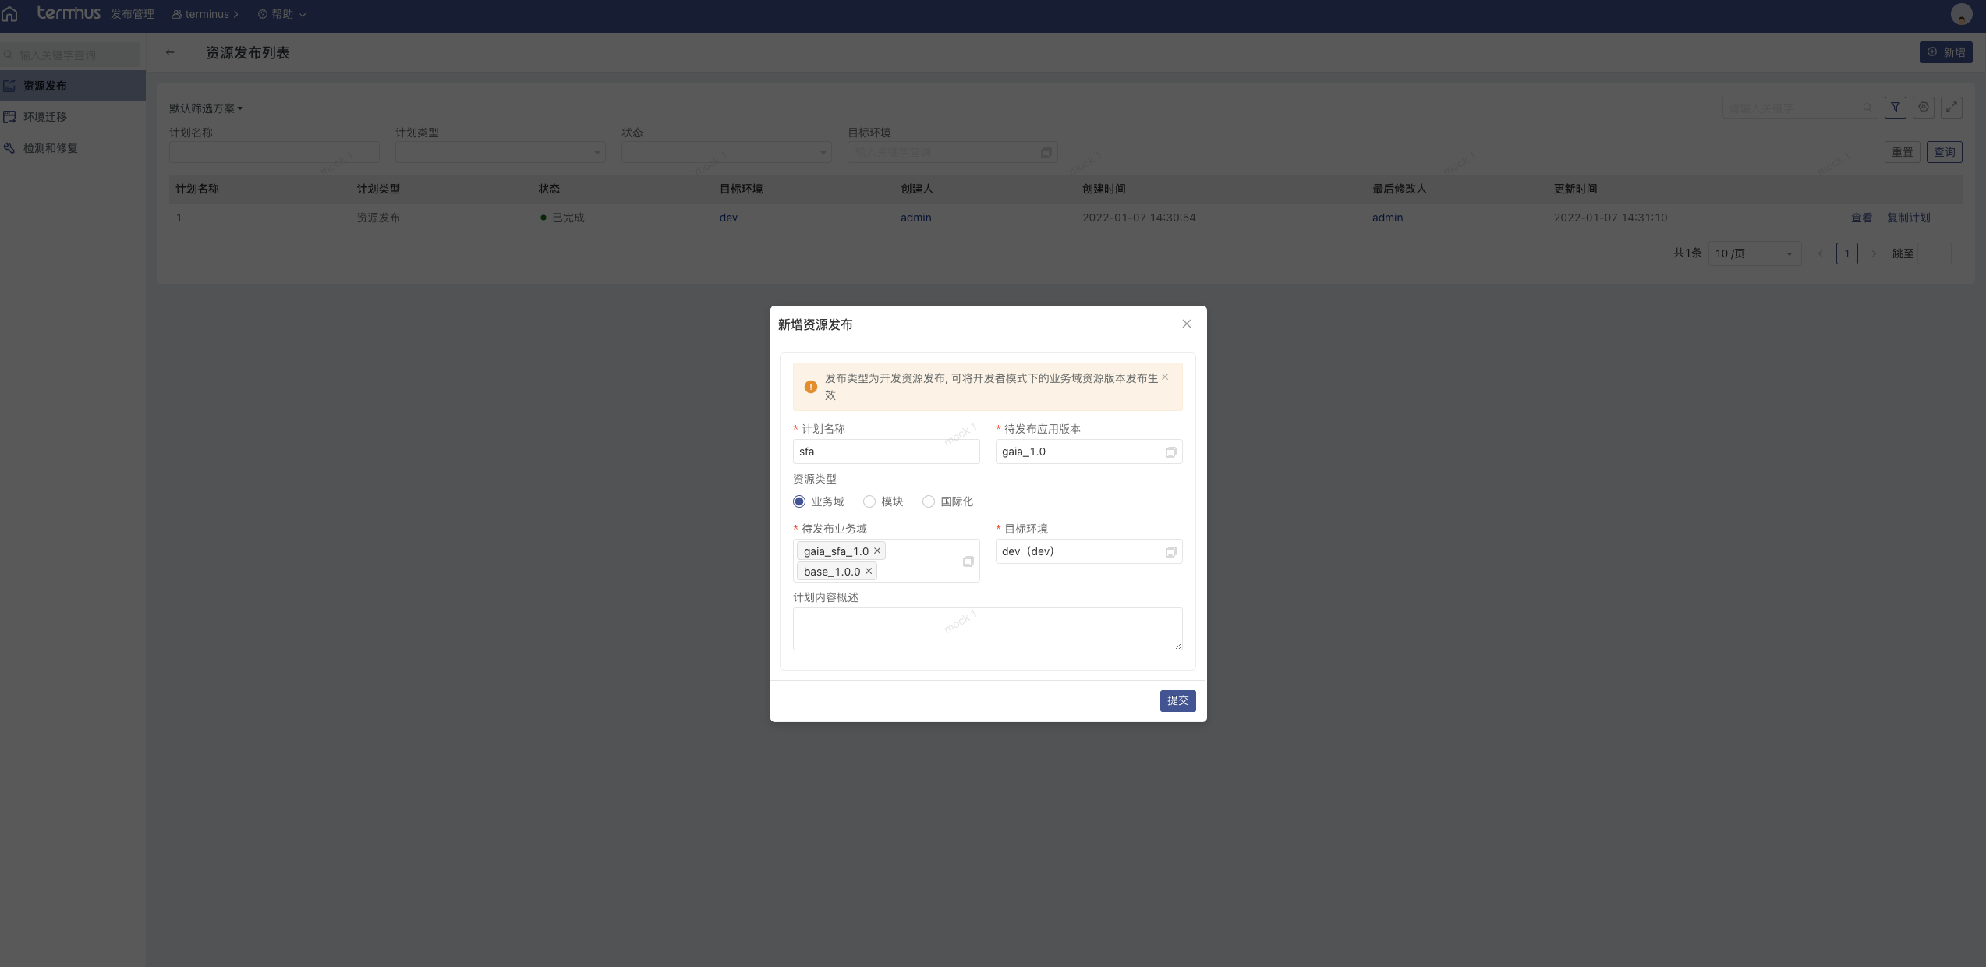1986x967 pixels.
Task: Open selector icon in 待发布应用版本 field
Action: (1170, 452)
